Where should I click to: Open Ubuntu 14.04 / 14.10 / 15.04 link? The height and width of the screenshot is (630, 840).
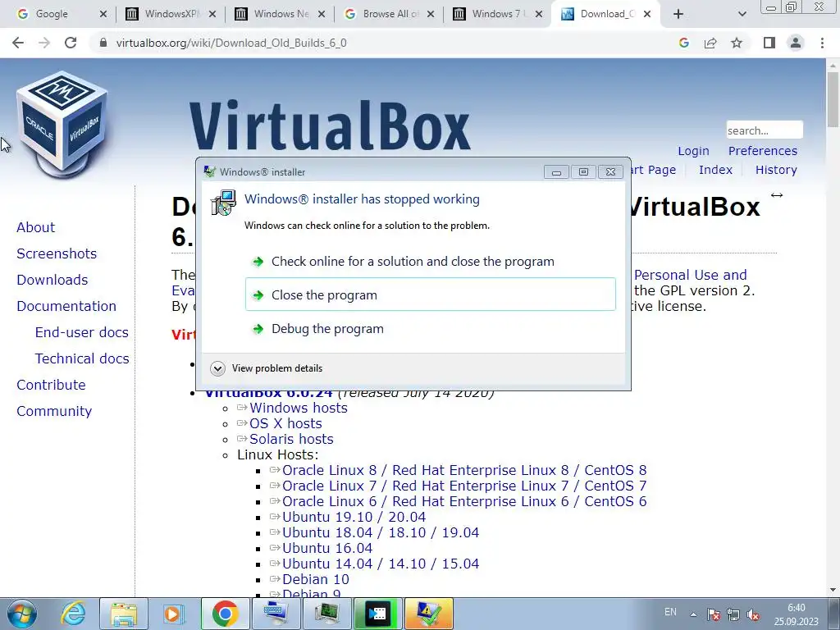coord(381,564)
